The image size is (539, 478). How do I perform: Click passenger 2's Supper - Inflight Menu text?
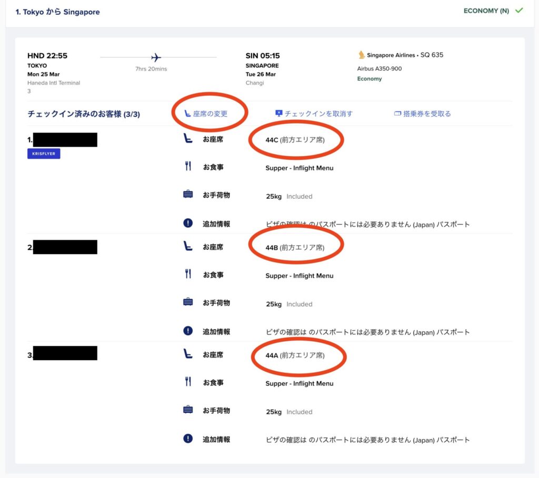click(x=300, y=276)
